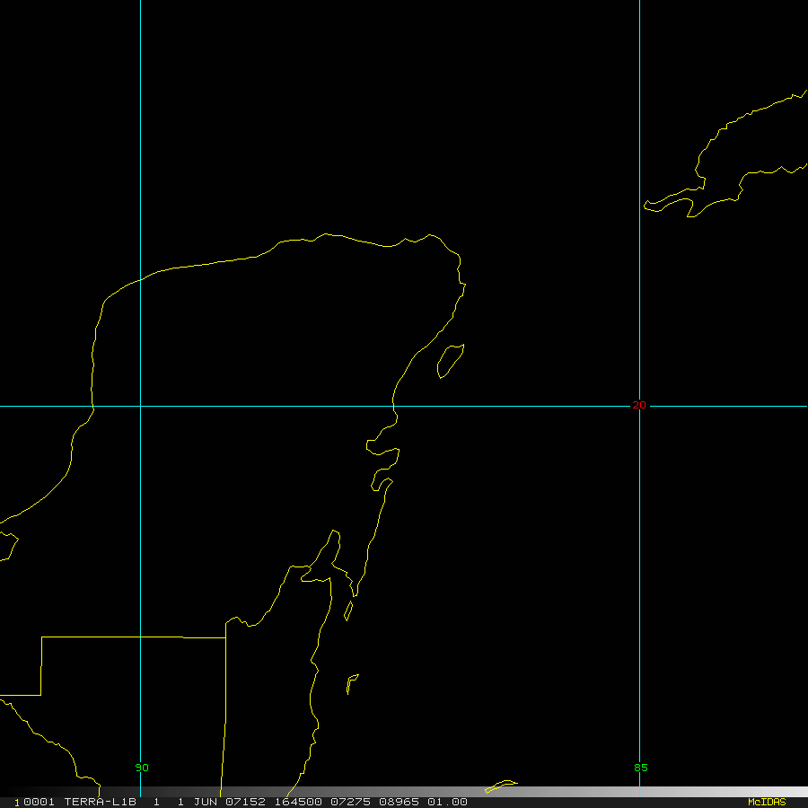Viewport: 808px width, 808px height.
Task: Click the 01.00 value in status bar
Action: pyautogui.click(x=447, y=802)
